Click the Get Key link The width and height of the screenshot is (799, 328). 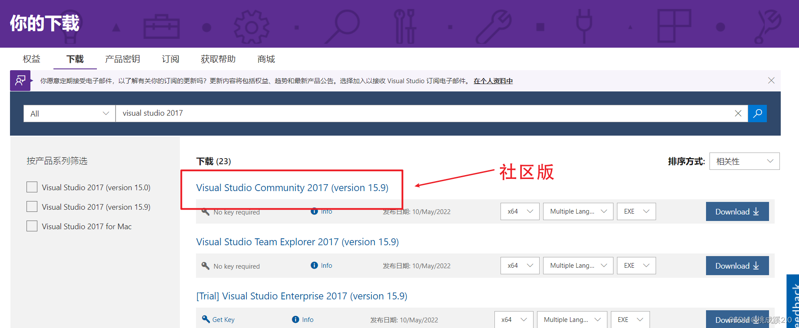[x=223, y=320]
